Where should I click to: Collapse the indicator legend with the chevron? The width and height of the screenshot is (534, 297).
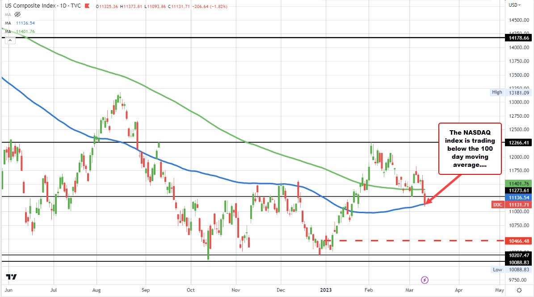(10, 40)
